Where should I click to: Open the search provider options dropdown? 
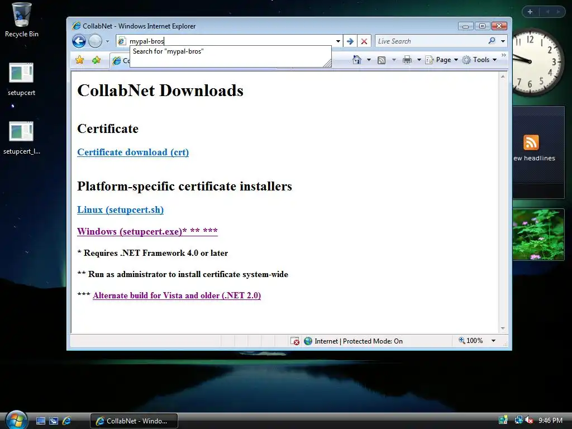503,41
